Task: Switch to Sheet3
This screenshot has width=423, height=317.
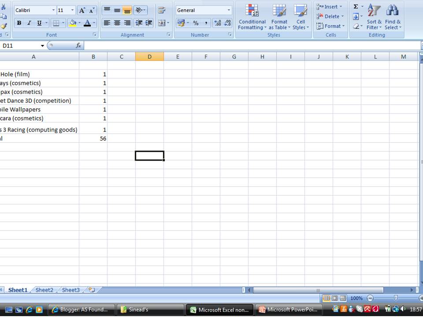Action: tap(70, 290)
